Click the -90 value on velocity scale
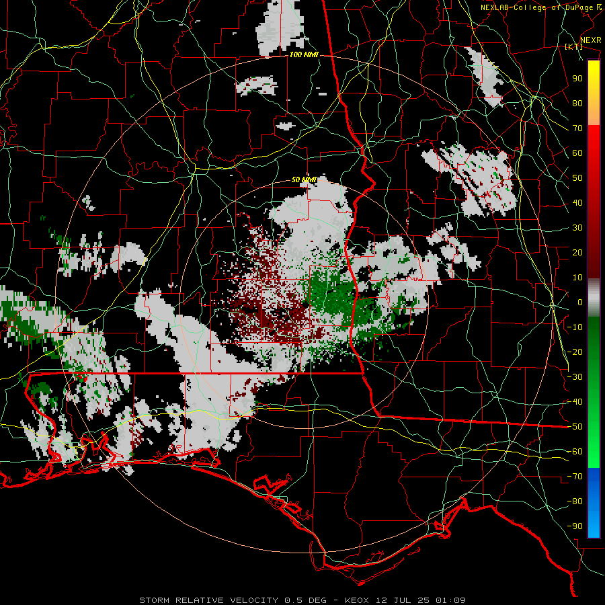Viewport: 605px width, 605px height. (x=575, y=526)
